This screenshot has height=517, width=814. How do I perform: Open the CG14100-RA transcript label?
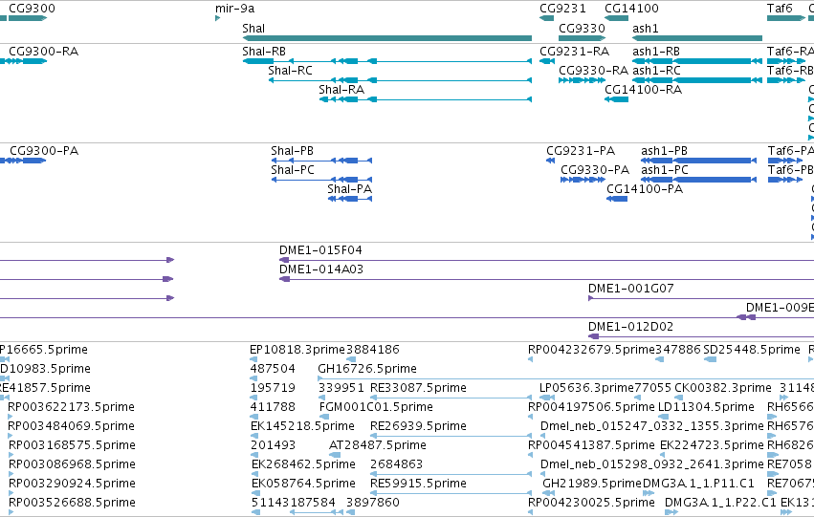coord(643,90)
